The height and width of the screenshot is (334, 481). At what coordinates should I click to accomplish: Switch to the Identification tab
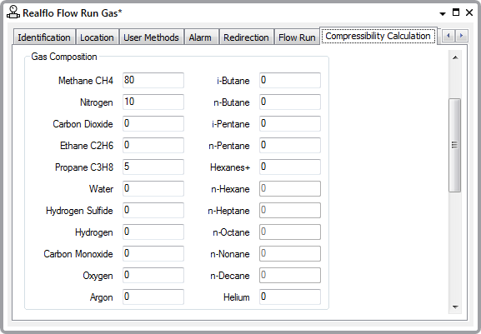pos(44,37)
